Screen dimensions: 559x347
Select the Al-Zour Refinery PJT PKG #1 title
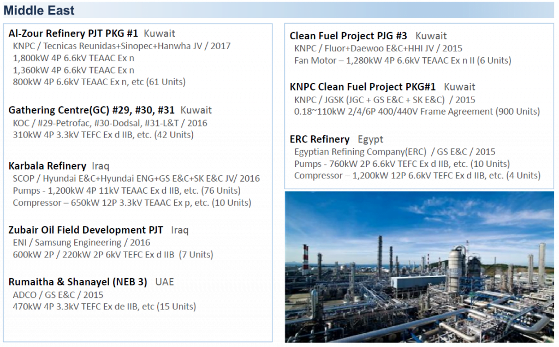73,33
